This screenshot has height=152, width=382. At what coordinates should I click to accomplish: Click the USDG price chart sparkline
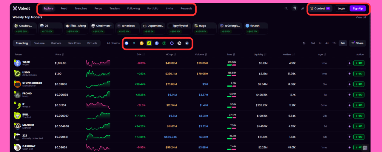(98, 74)
